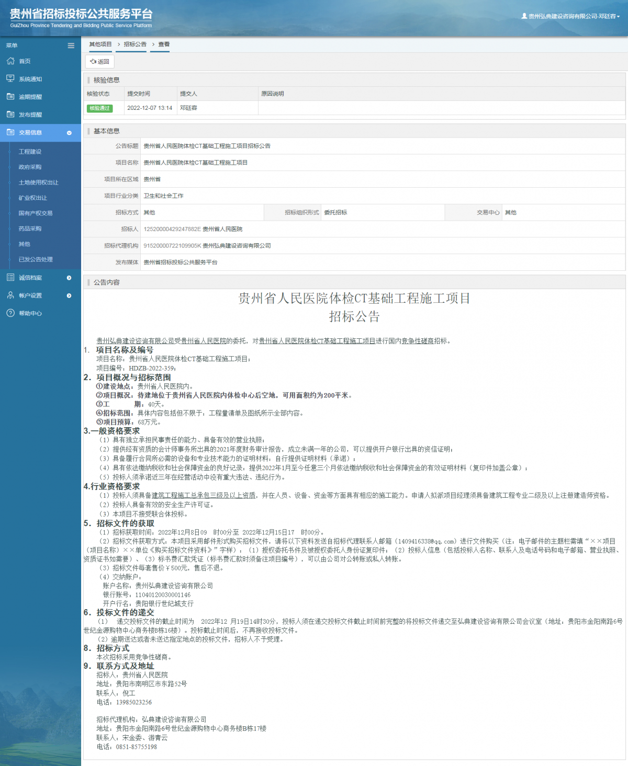Switch to the 招标公告 breadcrumb tab
The image size is (628, 766).
(x=134, y=44)
